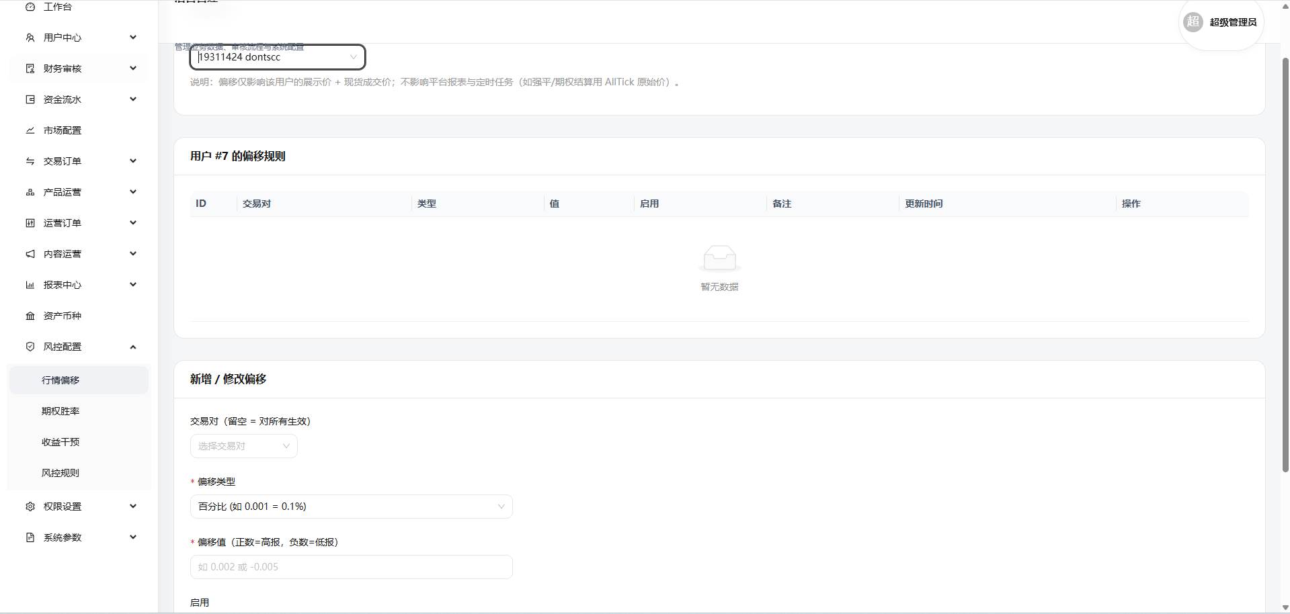Click the 风控配置 shield icon
Image resolution: width=1290 pixels, height=614 pixels.
[30, 347]
